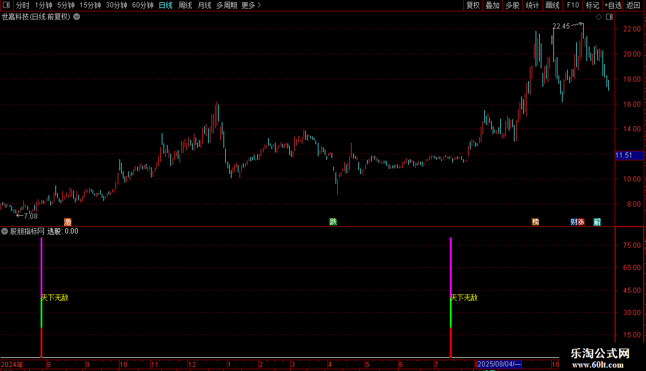The image size is (646, 371).
Task: Open the F10 company info
Action: click(573, 5)
